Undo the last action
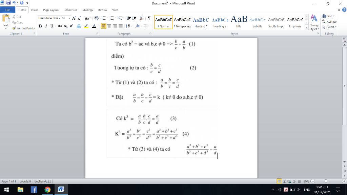The width and height of the screenshot is (347, 195). [x=14, y=3]
